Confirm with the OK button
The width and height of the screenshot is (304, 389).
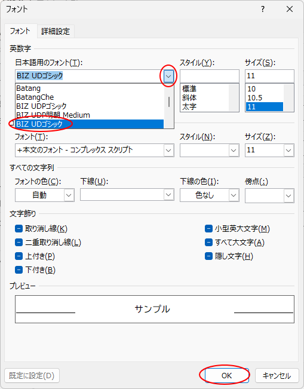tap(226, 376)
